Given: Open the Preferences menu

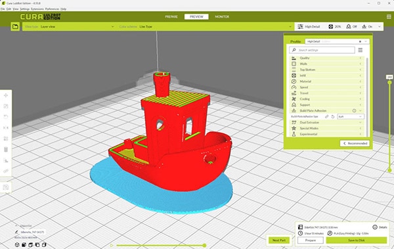Looking at the screenshot, I should coord(52,9).
